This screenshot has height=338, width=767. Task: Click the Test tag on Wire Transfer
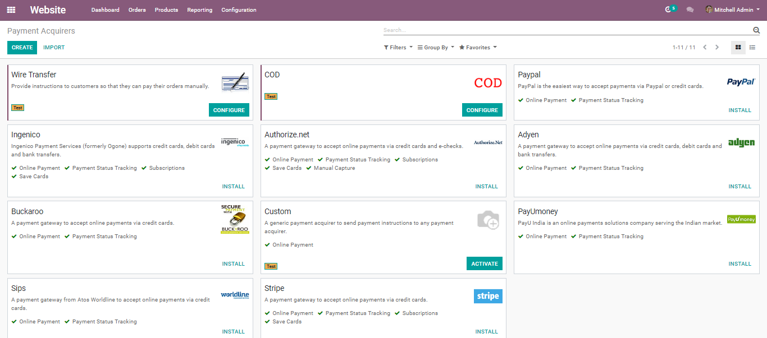(x=17, y=108)
